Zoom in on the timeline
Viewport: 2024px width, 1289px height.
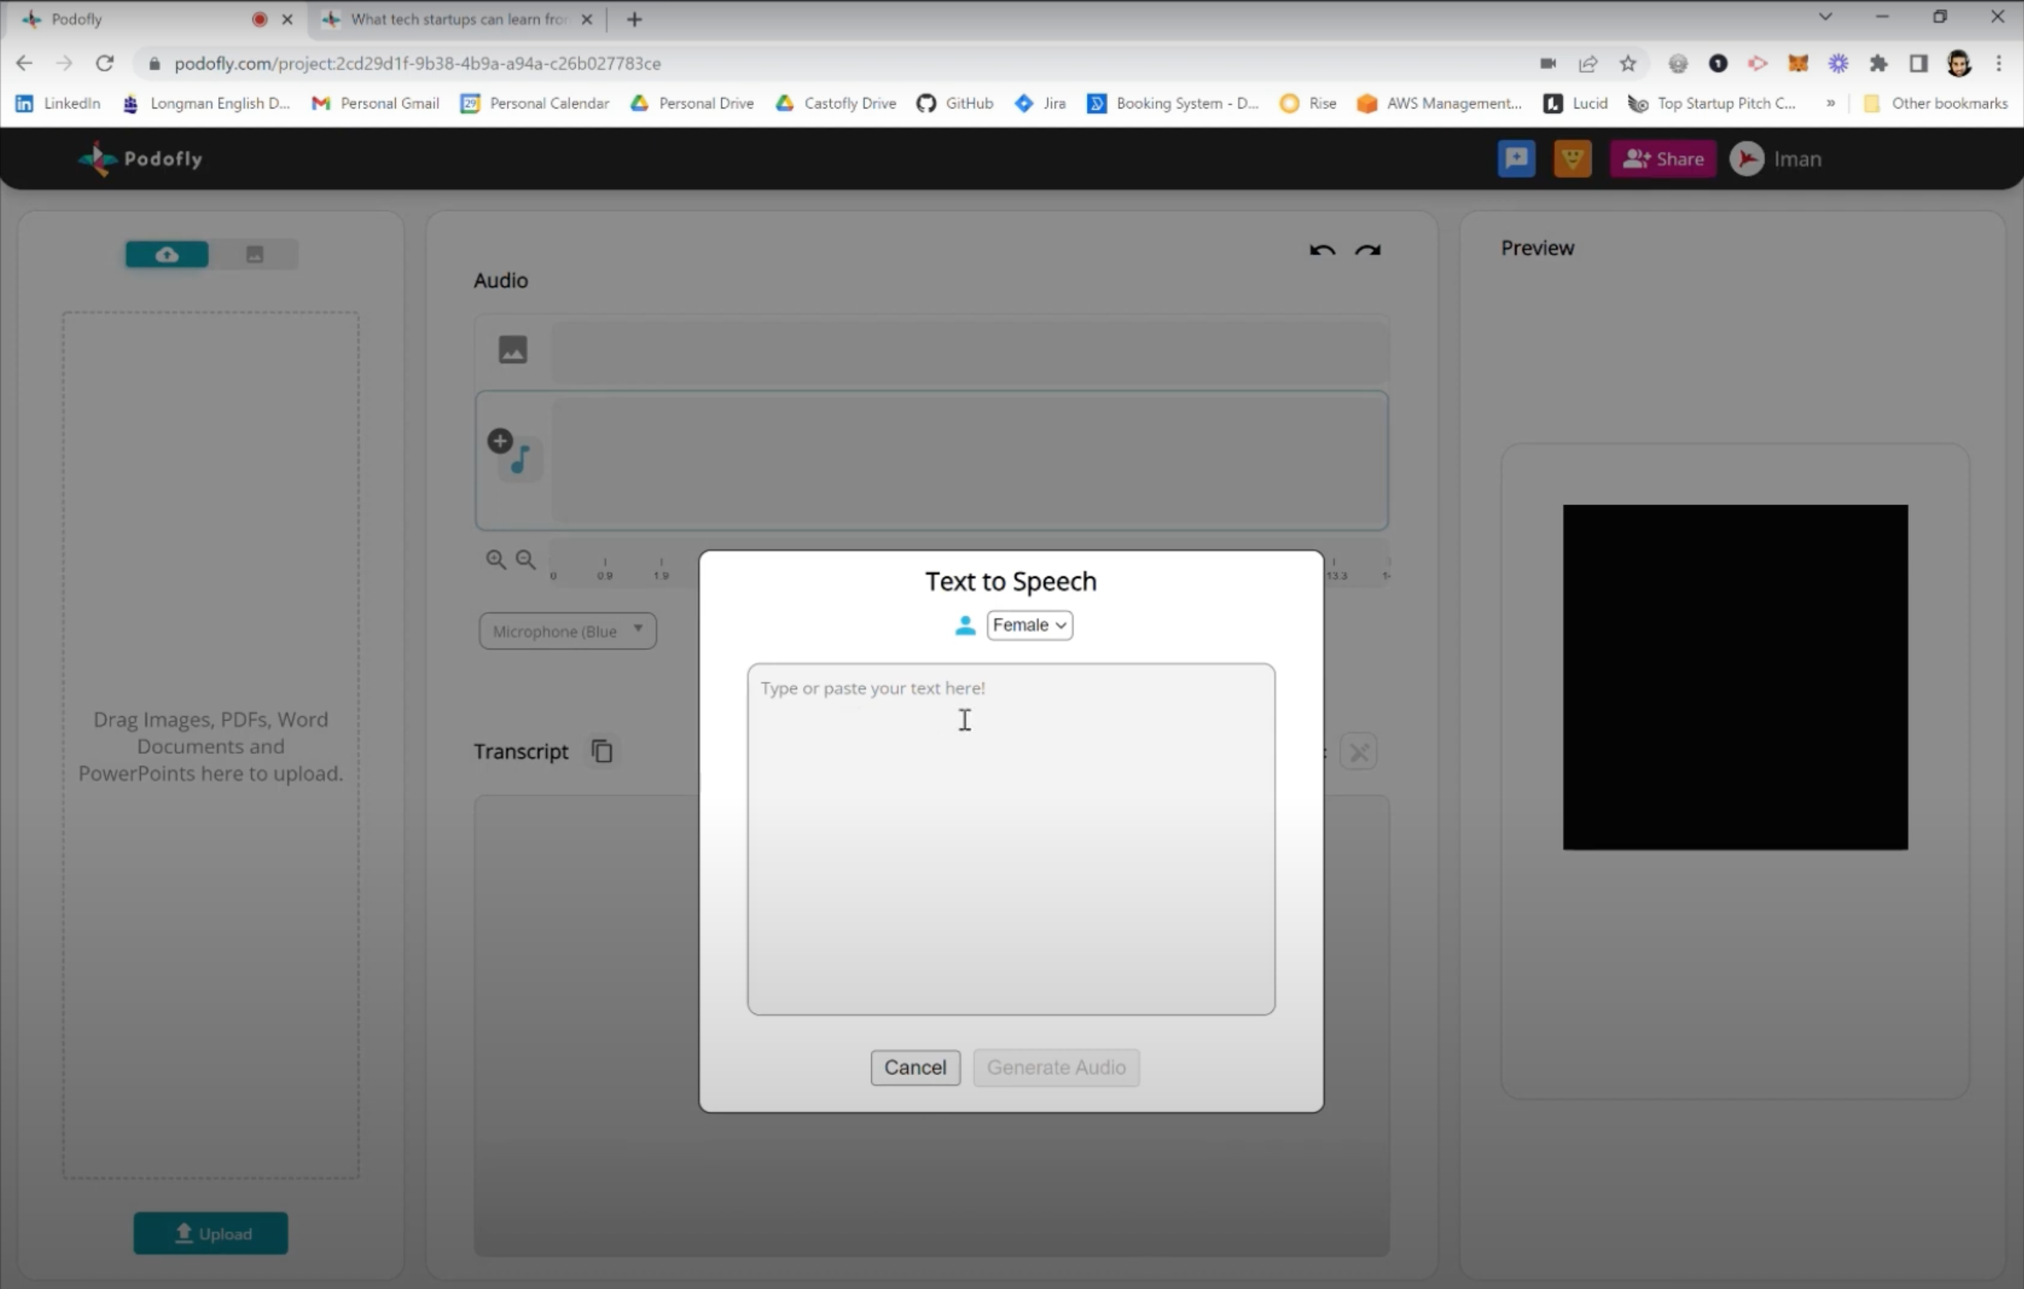coord(496,560)
